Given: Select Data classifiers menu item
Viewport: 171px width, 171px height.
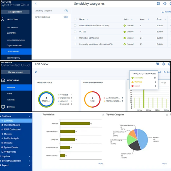Looking at the screenshot, I should (x=16, y=52).
